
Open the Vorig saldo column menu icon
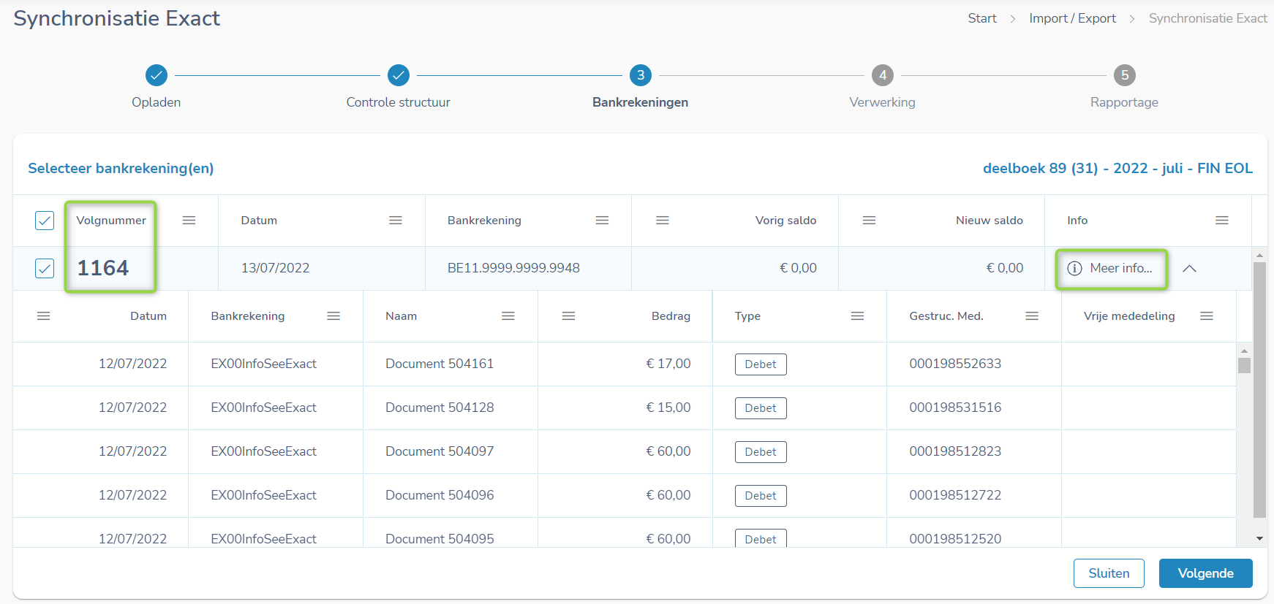tap(663, 221)
